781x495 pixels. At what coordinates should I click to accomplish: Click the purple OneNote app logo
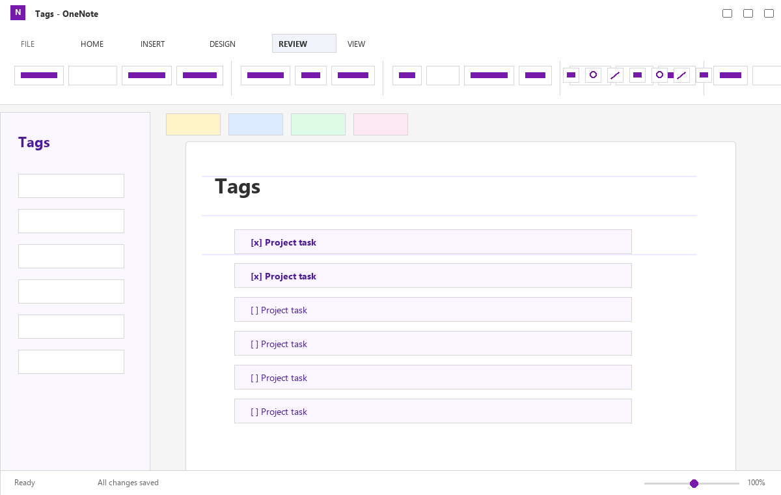pyautogui.click(x=18, y=12)
